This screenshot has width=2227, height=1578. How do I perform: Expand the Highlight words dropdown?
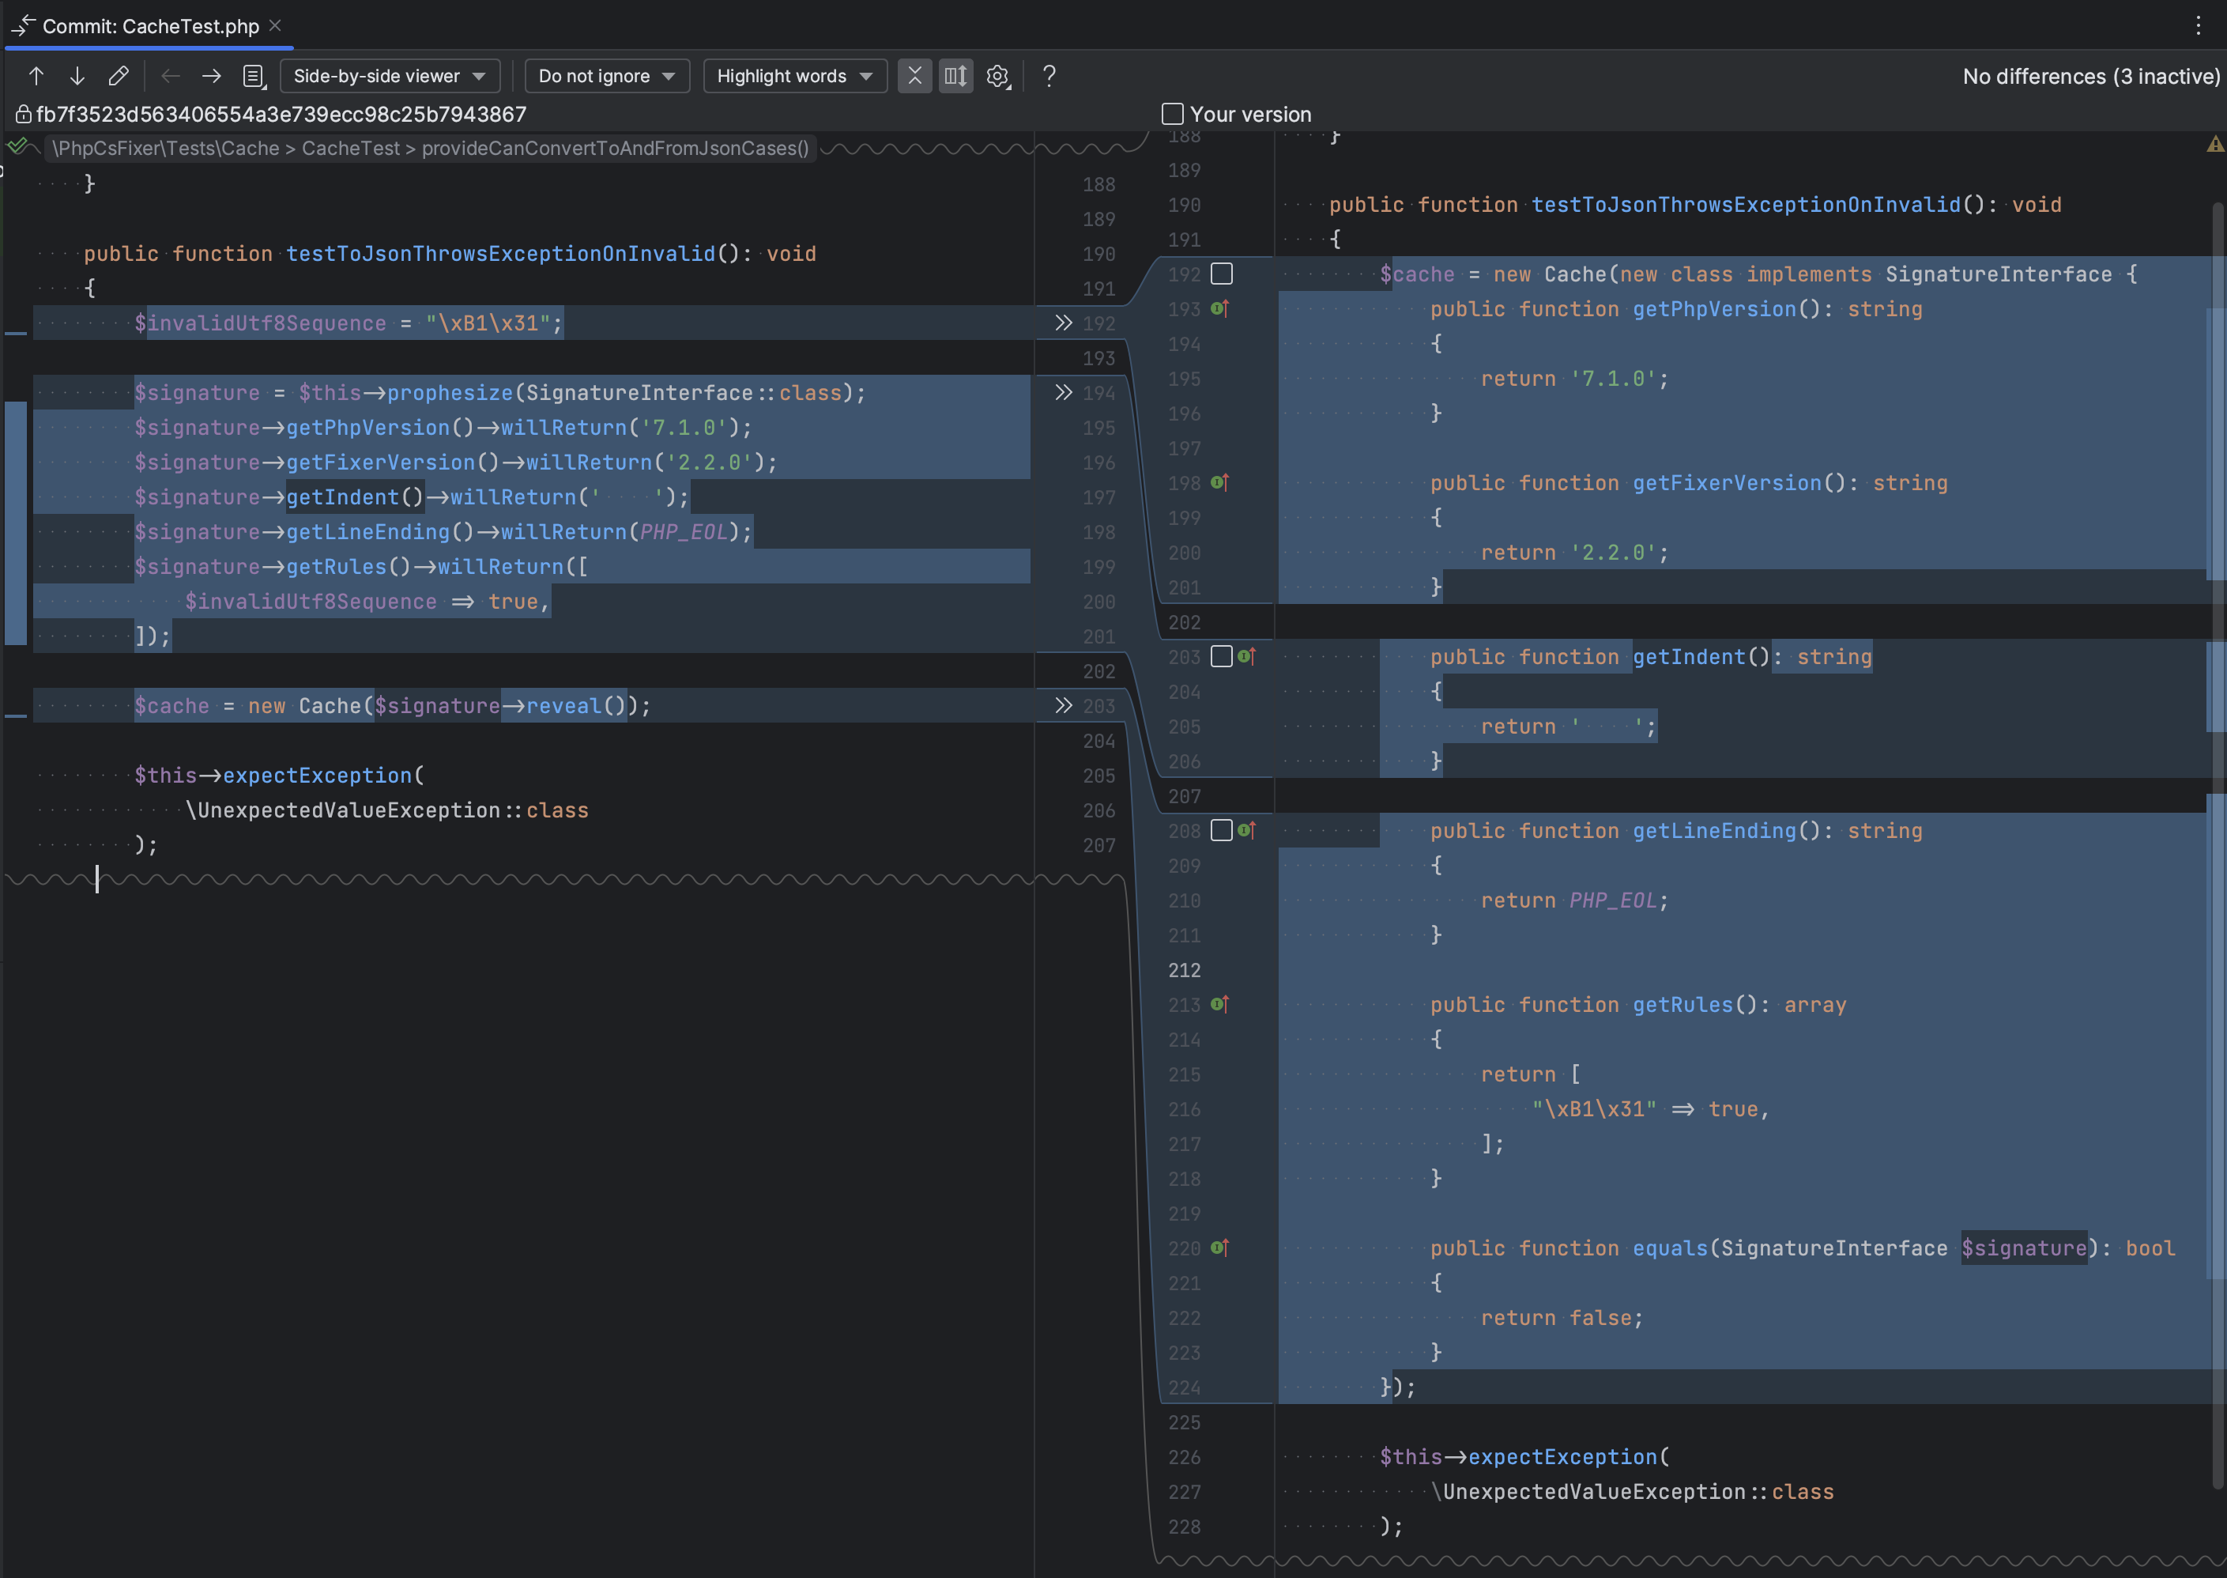pyautogui.click(x=794, y=76)
